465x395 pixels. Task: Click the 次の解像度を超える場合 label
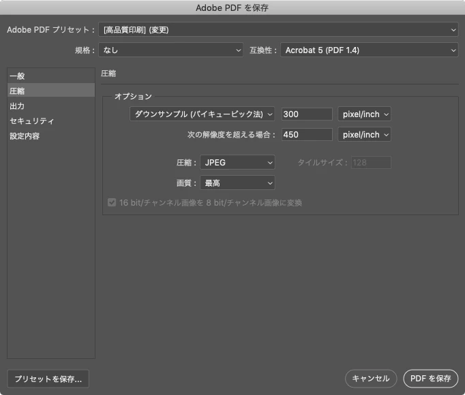pyautogui.click(x=231, y=135)
